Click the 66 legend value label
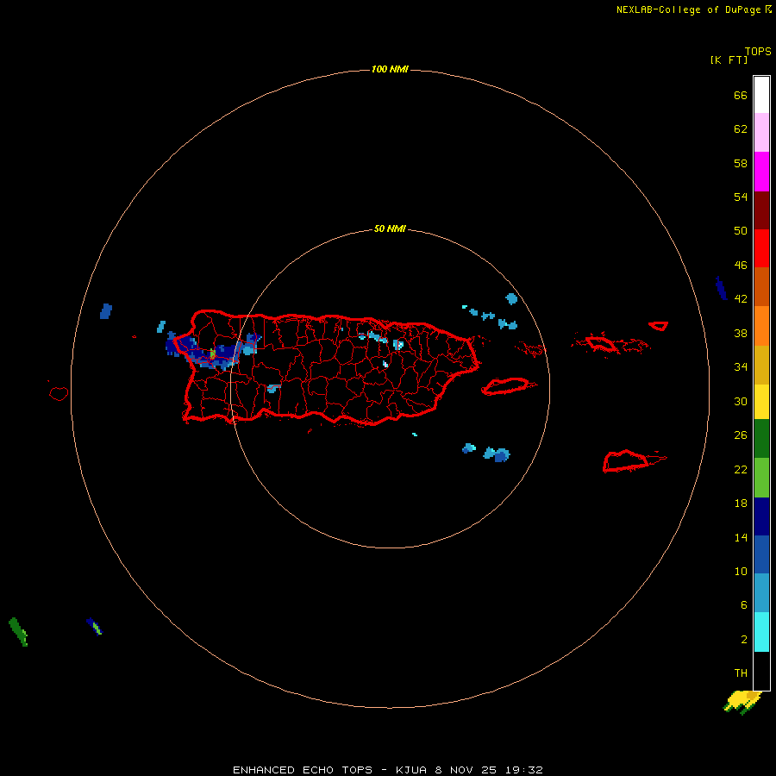The height and width of the screenshot is (776, 776). coord(741,95)
